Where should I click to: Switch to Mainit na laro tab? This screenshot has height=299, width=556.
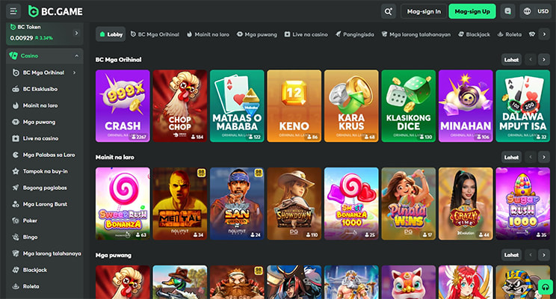coord(208,34)
